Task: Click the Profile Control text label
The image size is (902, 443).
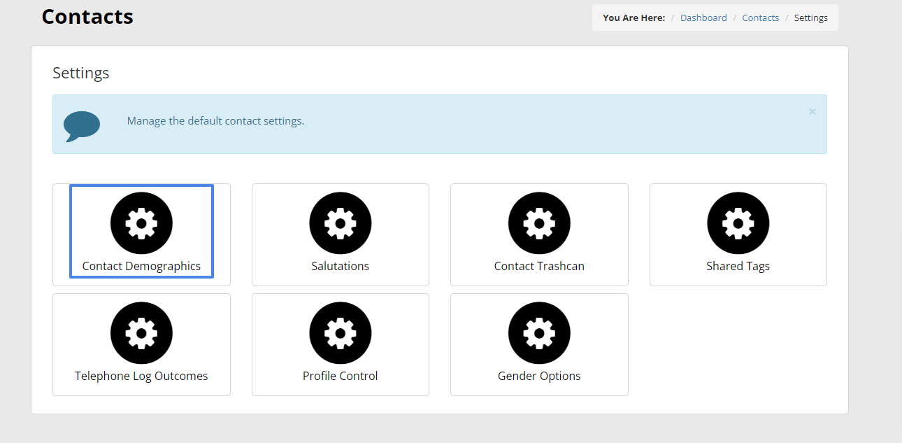Action: 340,376
